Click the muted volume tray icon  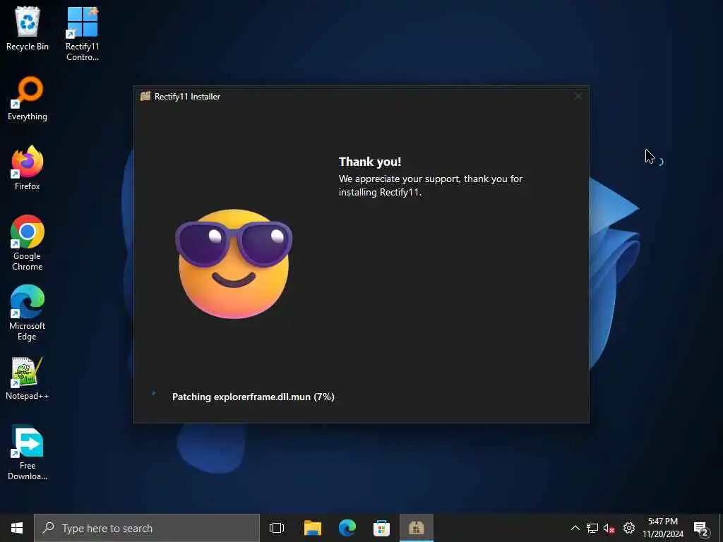609,528
